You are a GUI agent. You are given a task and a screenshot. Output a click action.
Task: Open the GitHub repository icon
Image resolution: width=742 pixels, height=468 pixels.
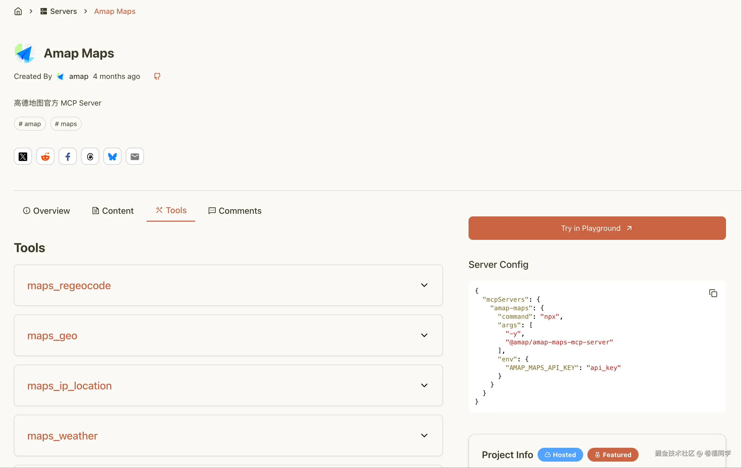[157, 76]
